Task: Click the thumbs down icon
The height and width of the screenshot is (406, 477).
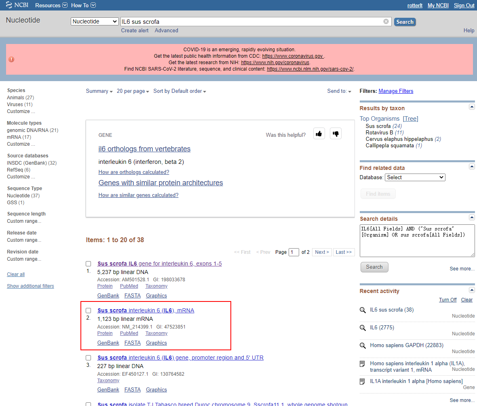Action: click(x=336, y=134)
